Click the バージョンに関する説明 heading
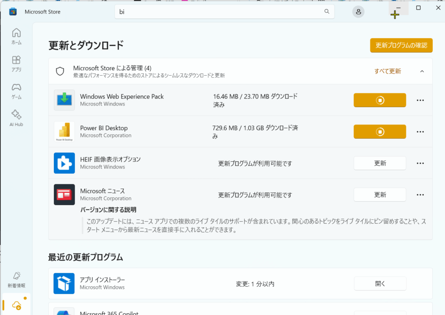Viewport: 445px width, 315px height. pos(108,210)
